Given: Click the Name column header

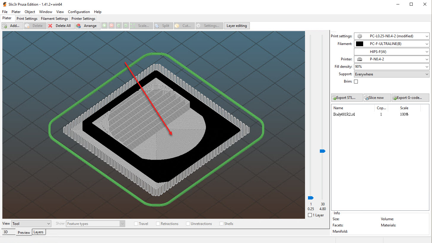Looking at the screenshot, I should 353,108.
